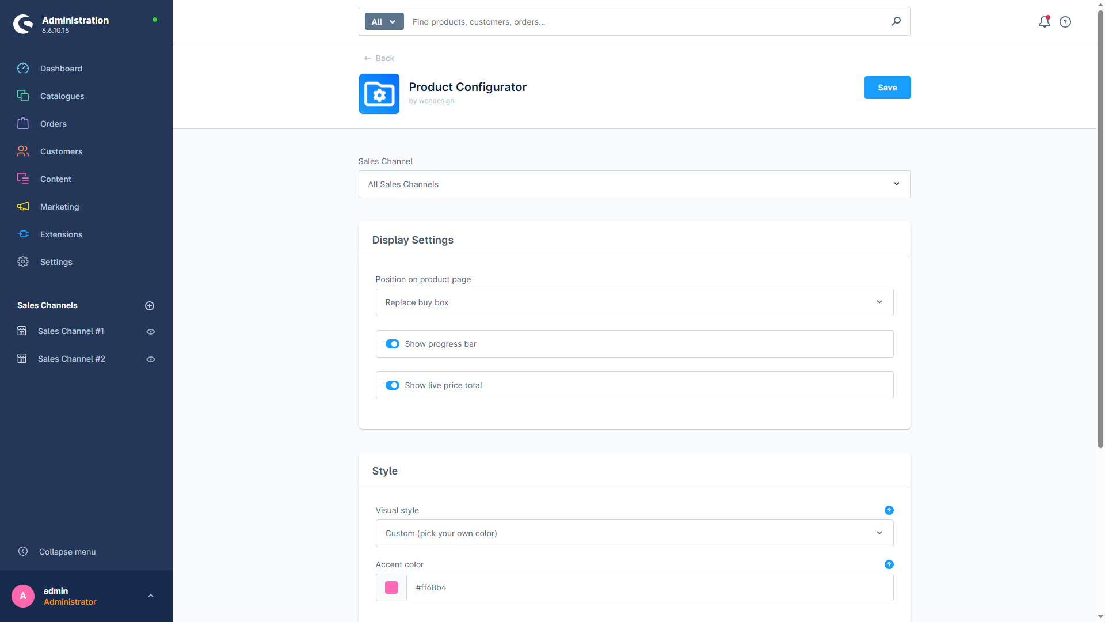Open the All search scope dropdown
The height and width of the screenshot is (622, 1105).
384,22
